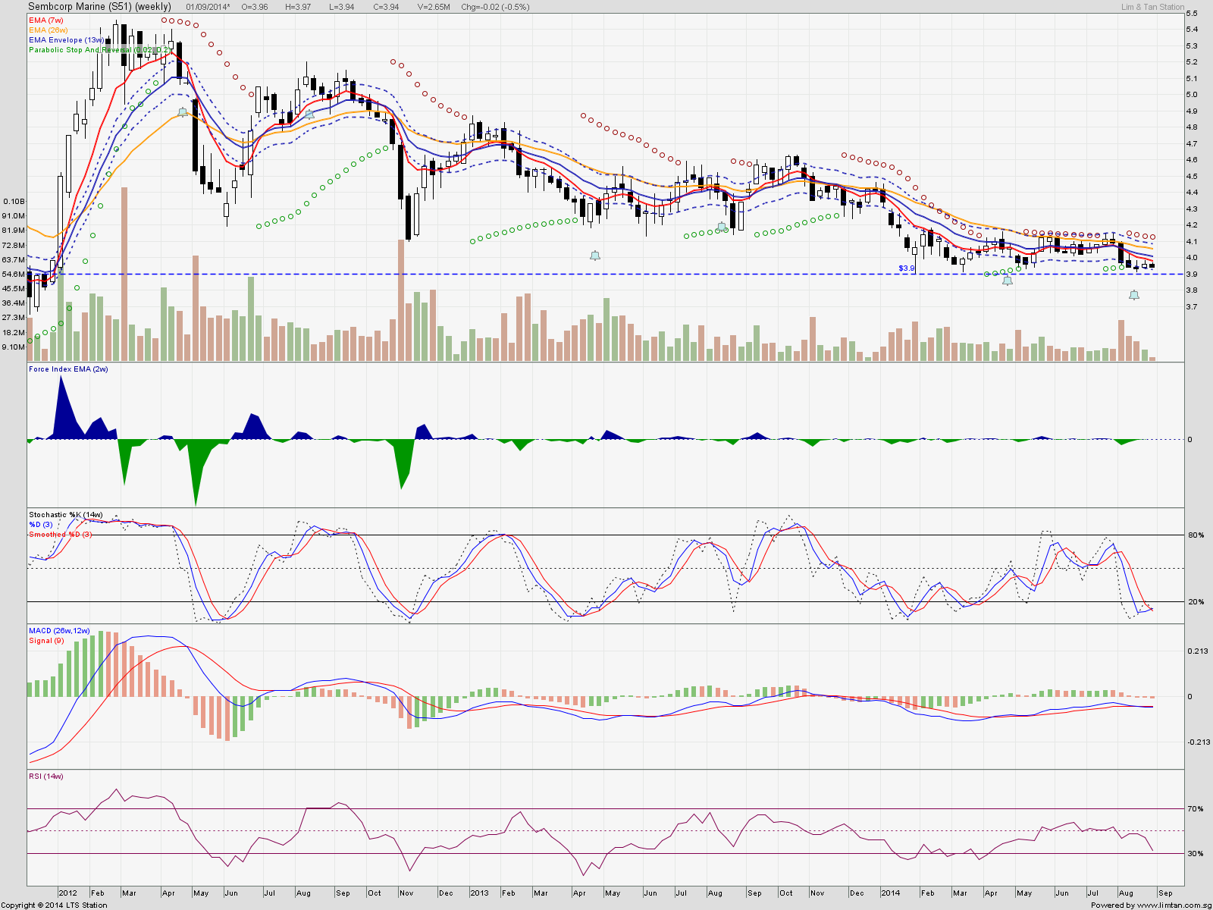The image size is (1213, 910).
Task: Click the $3.9 support line label
Action: point(907,268)
